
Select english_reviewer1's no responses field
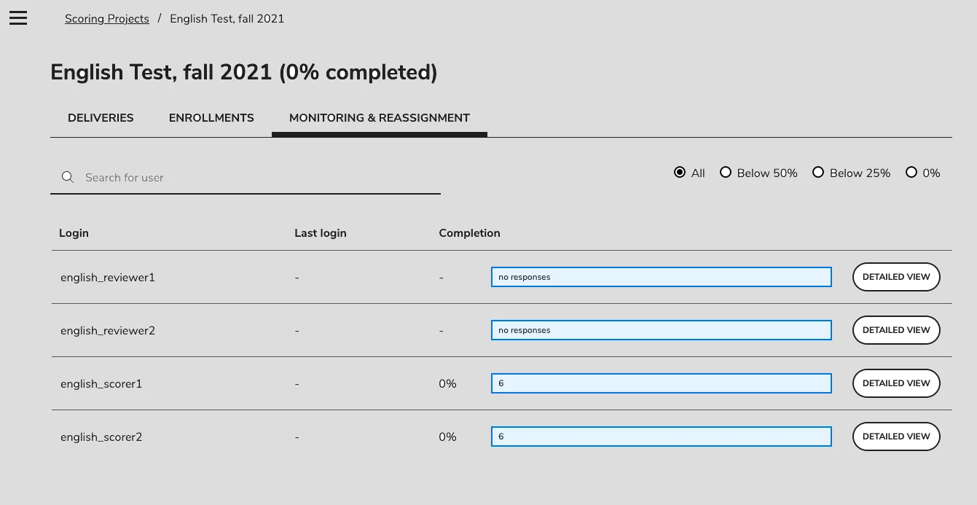[661, 277]
